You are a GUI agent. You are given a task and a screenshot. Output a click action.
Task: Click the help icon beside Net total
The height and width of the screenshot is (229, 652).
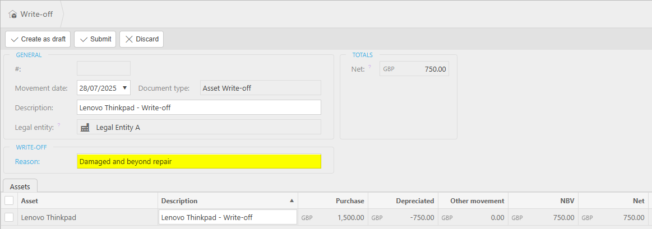(x=370, y=67)
